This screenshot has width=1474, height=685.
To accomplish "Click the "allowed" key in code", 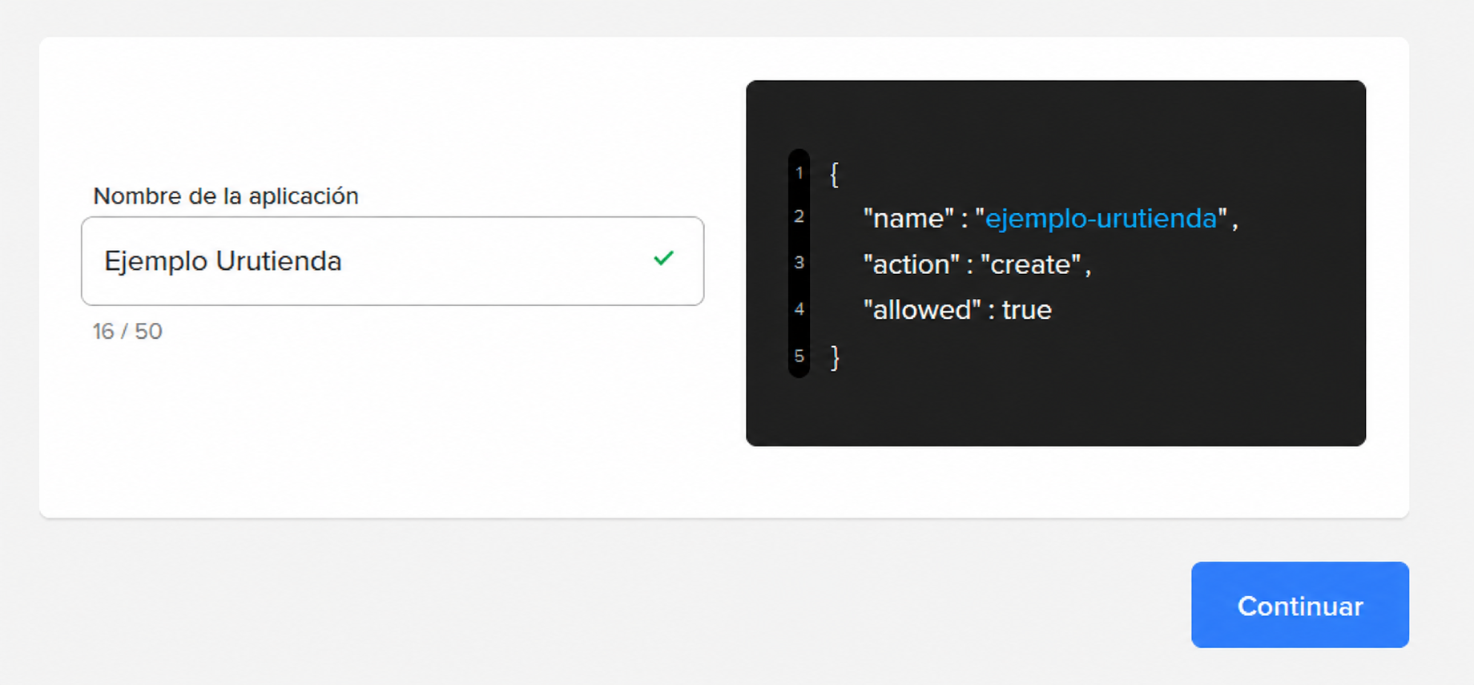I will click(921, 310).
